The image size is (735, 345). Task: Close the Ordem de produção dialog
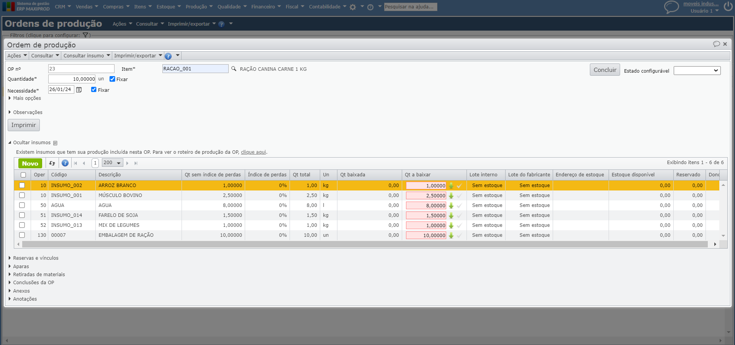point(725,44)
